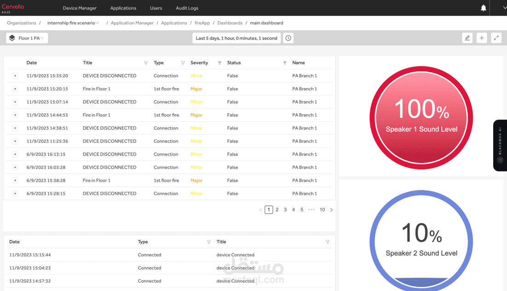Go to Audit Logs
The height and width of the screenshot is (291, 507).
tap(187, 8)
